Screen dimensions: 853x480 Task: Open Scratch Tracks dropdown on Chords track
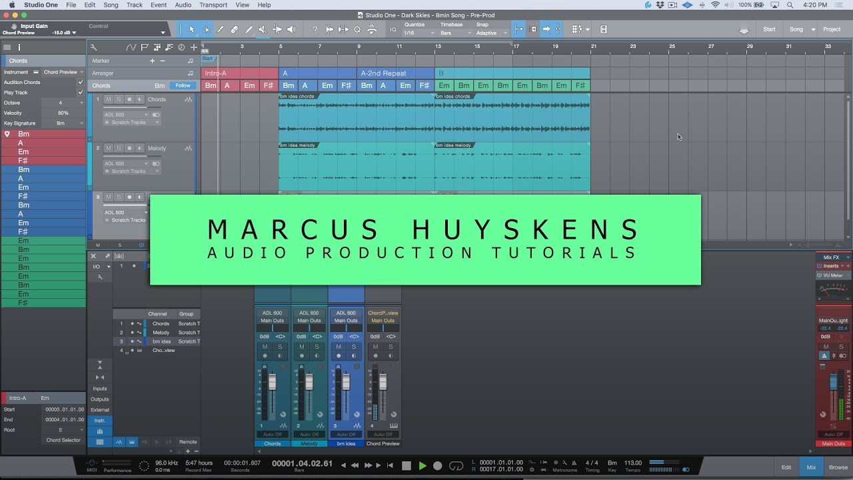pyautogui.click(x=132, y=123)
